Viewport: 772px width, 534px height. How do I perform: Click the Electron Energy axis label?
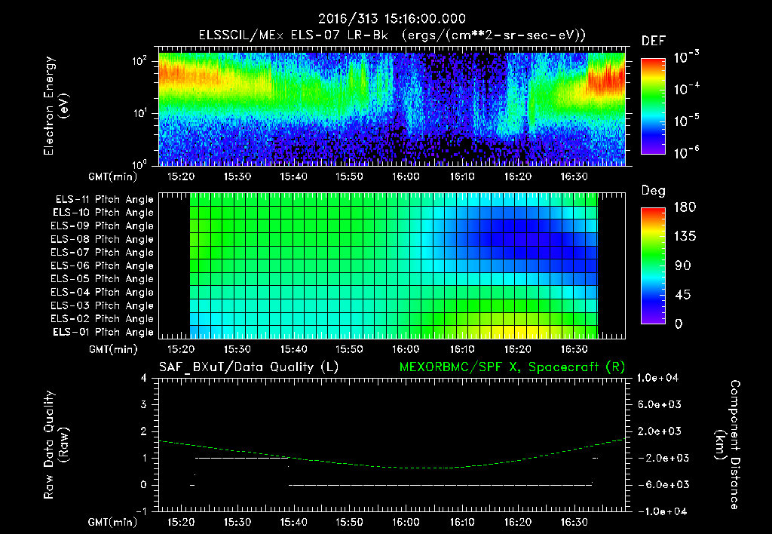[56, 106]
